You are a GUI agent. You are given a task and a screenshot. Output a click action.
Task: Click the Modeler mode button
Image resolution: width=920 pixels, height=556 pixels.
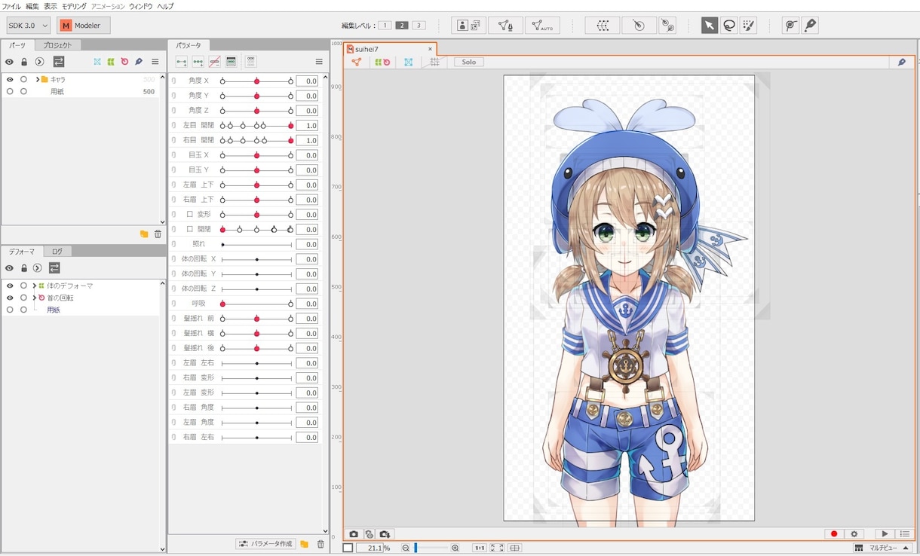click(84, 26)
